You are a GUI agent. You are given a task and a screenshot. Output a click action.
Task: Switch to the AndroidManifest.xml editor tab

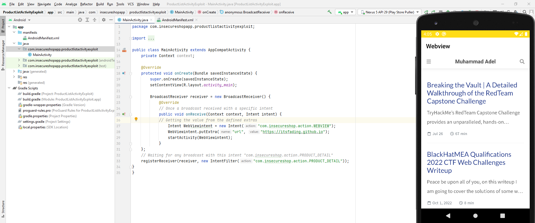click(x=177, y=20)
